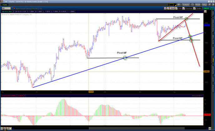Screen dimensions: 215x131
Task: Open the Studies menu
Action: [197, 8]
